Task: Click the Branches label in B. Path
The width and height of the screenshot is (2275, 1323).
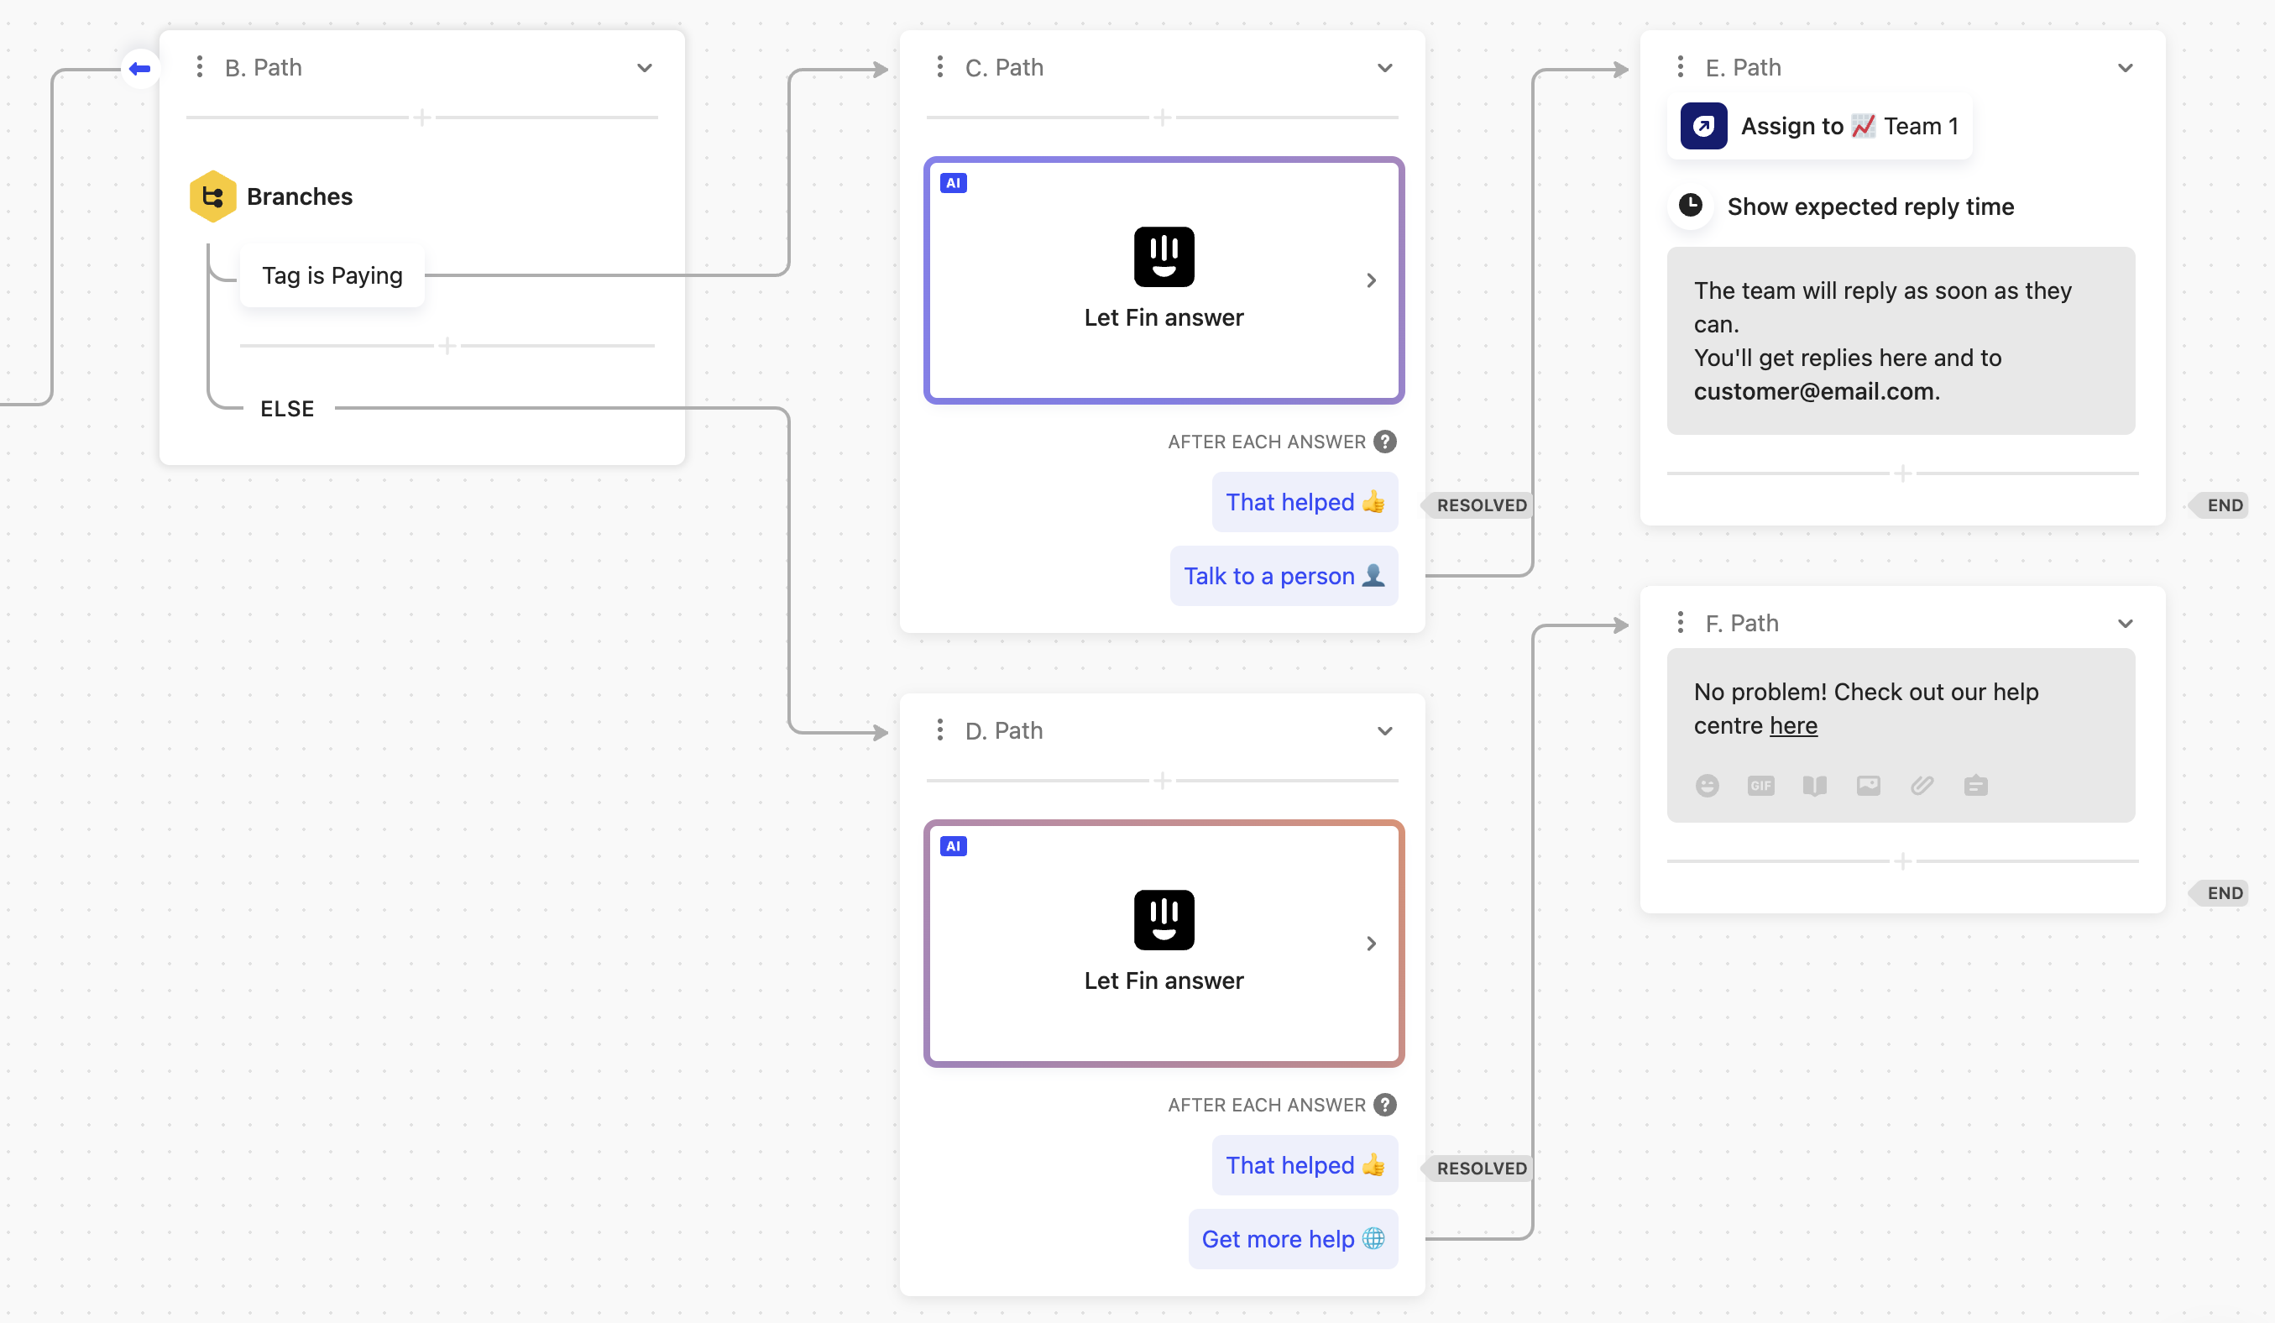Action: click(x=300, y=196)
